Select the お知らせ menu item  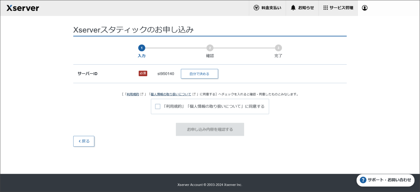302,8
